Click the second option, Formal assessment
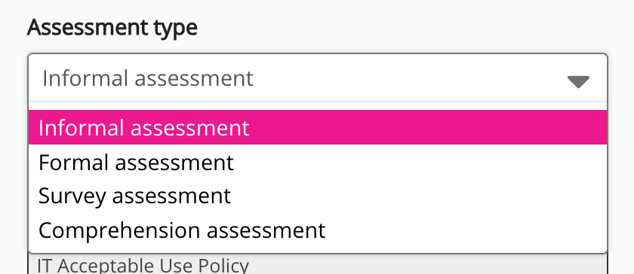634x274 pixels. [x=318, y=163]
